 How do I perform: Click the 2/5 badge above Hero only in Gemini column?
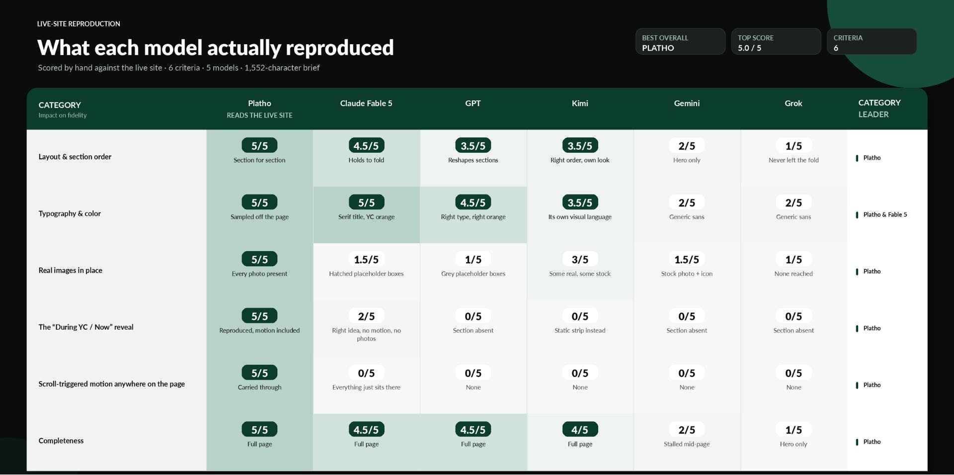pyautogui.click(x=687, y=145)
